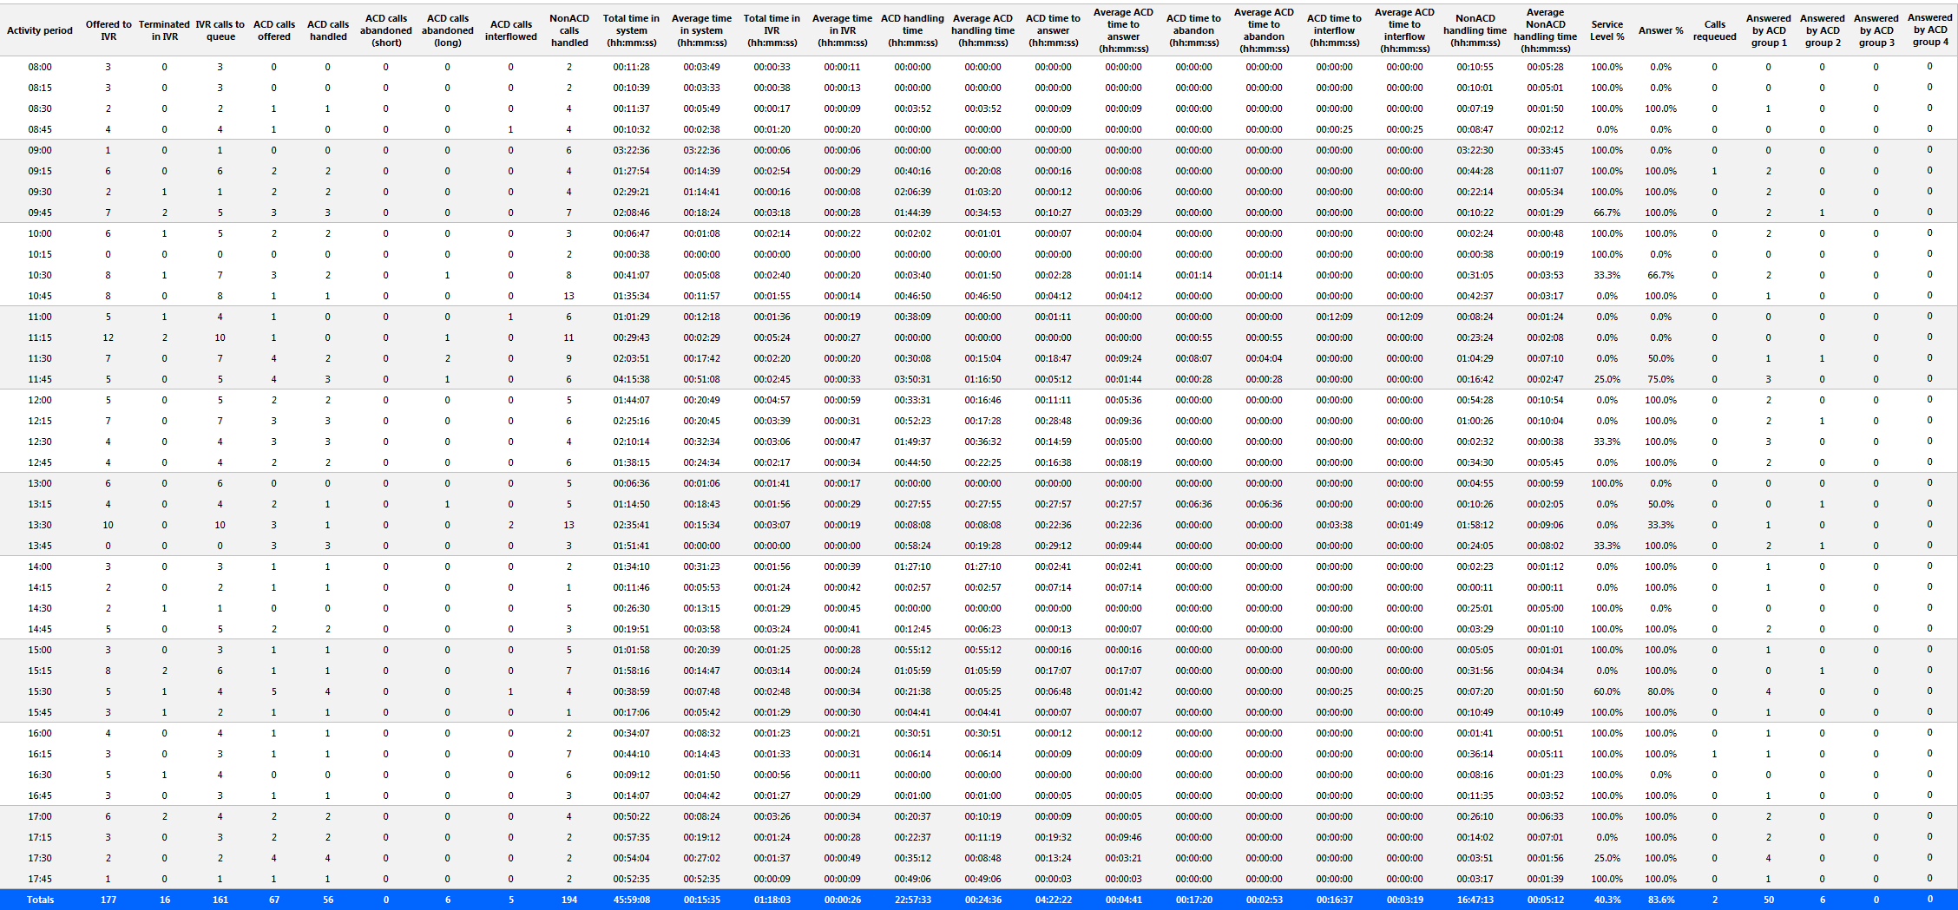Click the 13:30 activity period row

tap(979, 525)
